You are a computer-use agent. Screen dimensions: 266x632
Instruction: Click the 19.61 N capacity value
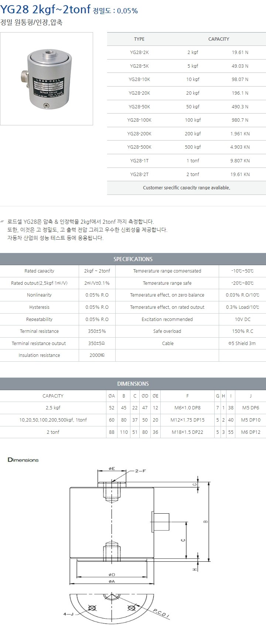point(240,53)
